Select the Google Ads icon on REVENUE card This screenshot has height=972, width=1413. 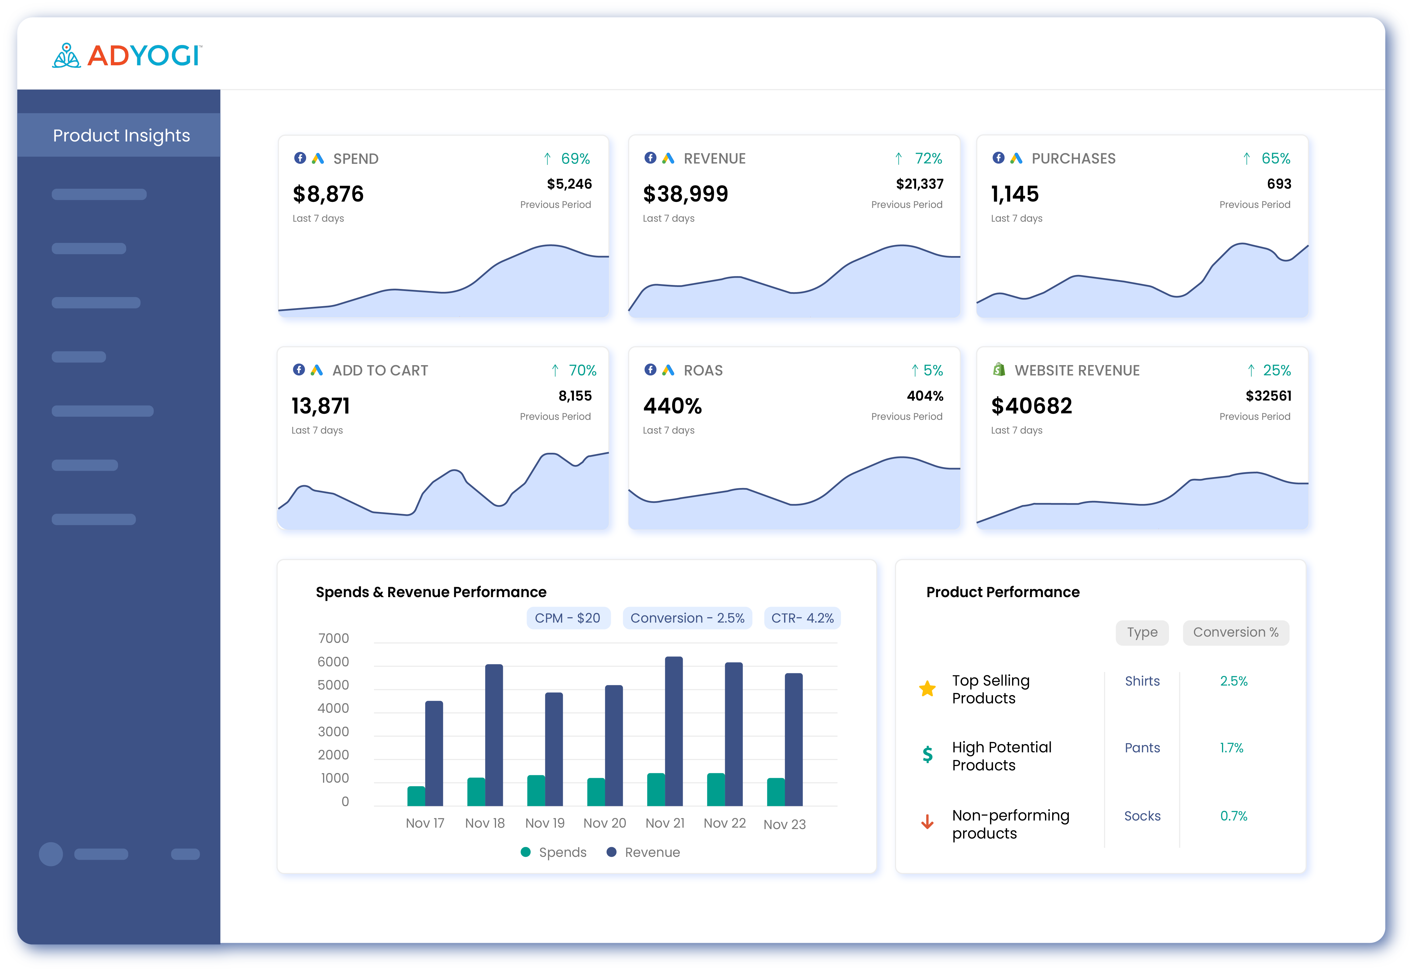tap(668, 158)
